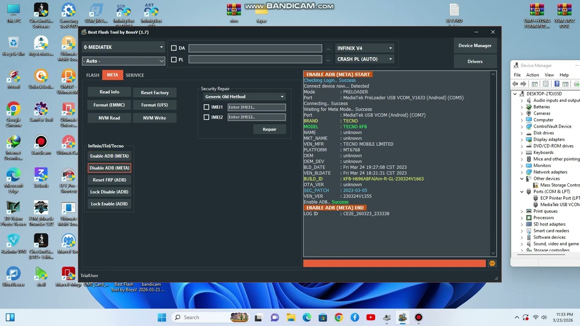
Task: Open Facebook from the taskbar
Action: click(x=355, y=317)
